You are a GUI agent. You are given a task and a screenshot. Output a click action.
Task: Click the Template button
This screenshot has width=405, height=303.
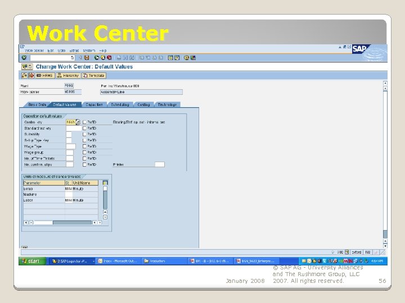pyautogui.click(x=94, y=76)
